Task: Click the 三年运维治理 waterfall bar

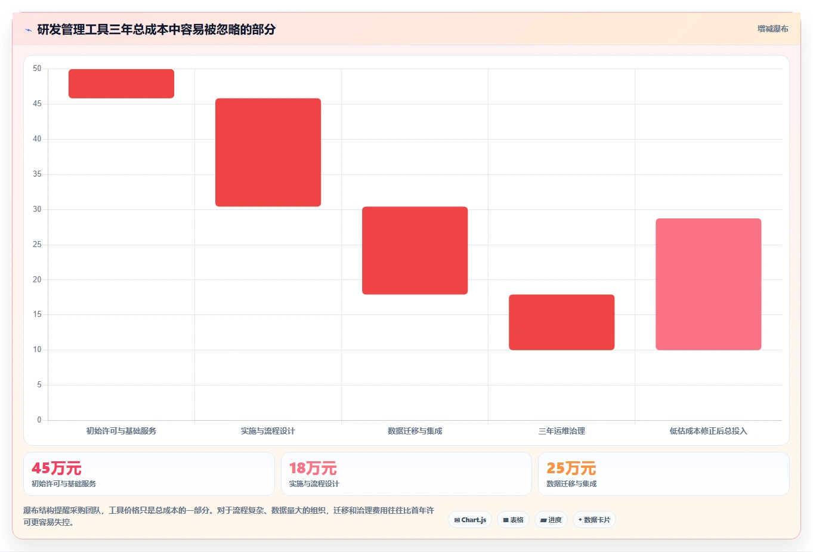Action: (x=561, y=322)
